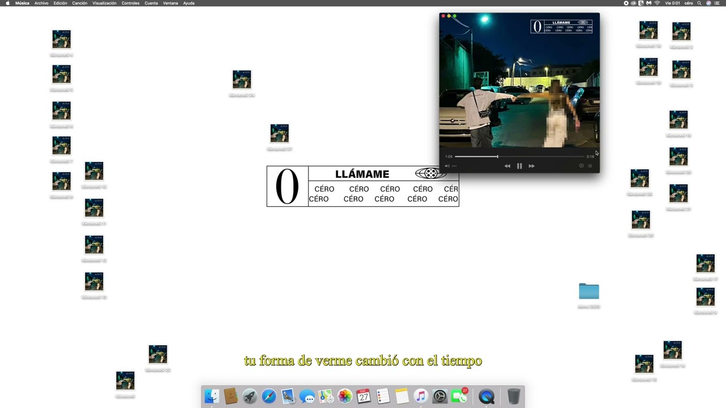This screenshot has width=726, height=408.
Task: Open the notification center list icon in menu bar
Action: click(717, 3)
